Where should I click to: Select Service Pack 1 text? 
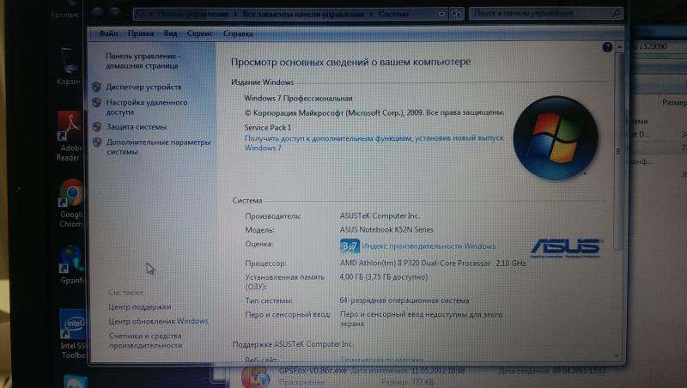click(x=267, y=127)
